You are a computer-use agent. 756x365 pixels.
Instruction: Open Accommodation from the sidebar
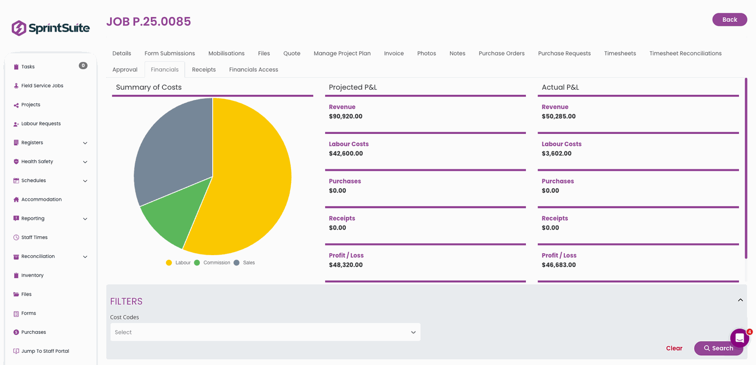coord(42,199)
